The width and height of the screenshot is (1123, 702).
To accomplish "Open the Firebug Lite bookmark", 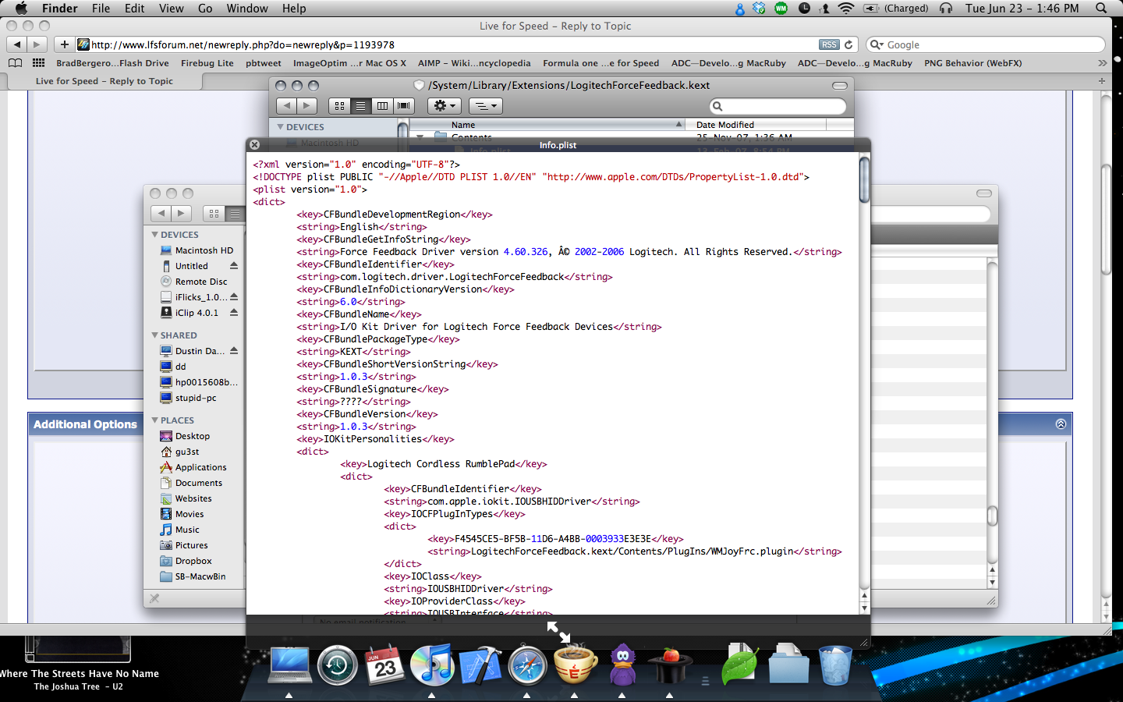I will pyautogui.click(x=207, y=63).
